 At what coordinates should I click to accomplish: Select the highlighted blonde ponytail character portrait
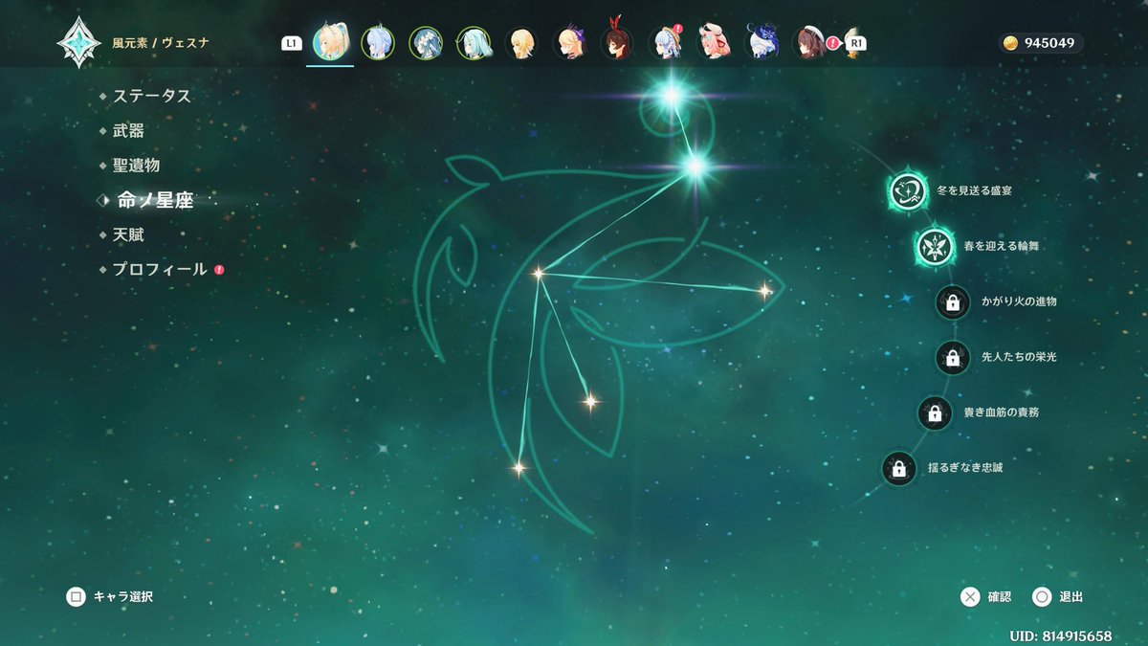click(x=331, y=42)
